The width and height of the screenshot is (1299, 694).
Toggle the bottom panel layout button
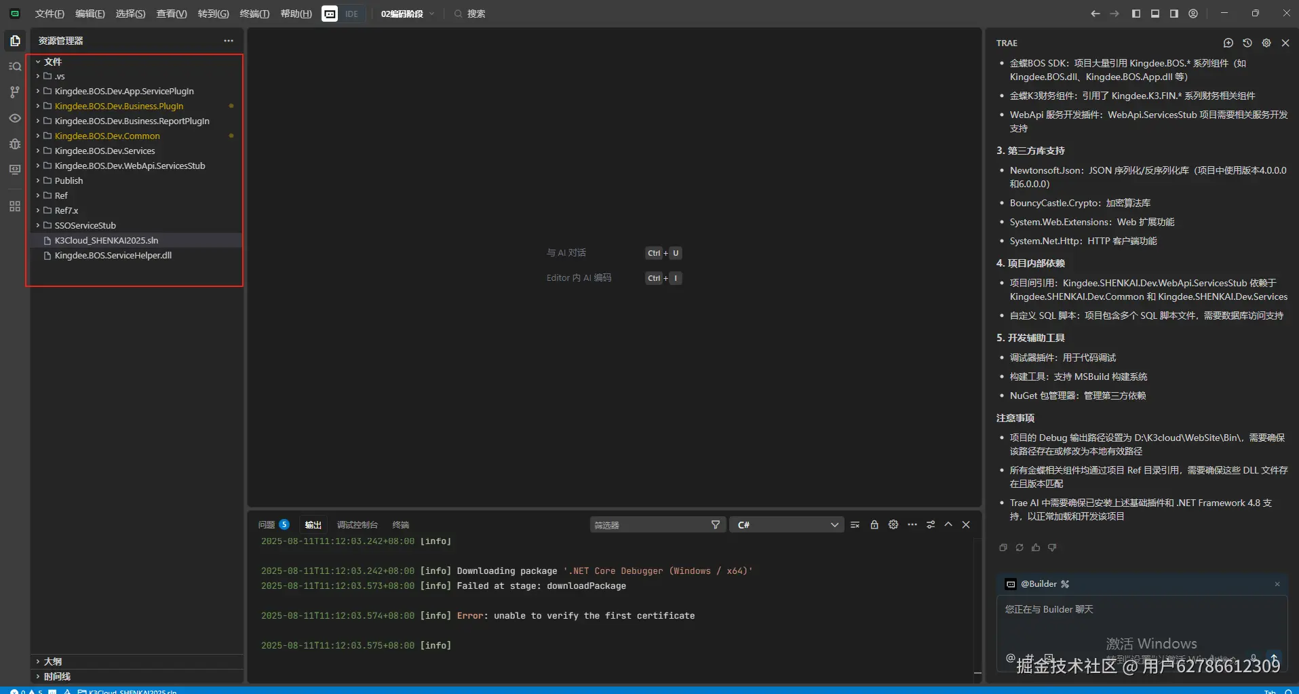click(1155, 14)
